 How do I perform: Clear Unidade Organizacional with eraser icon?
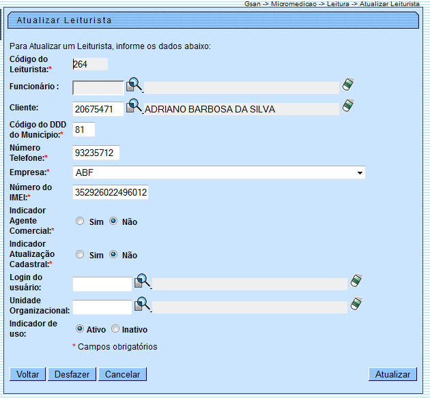(x=356, y=304)
